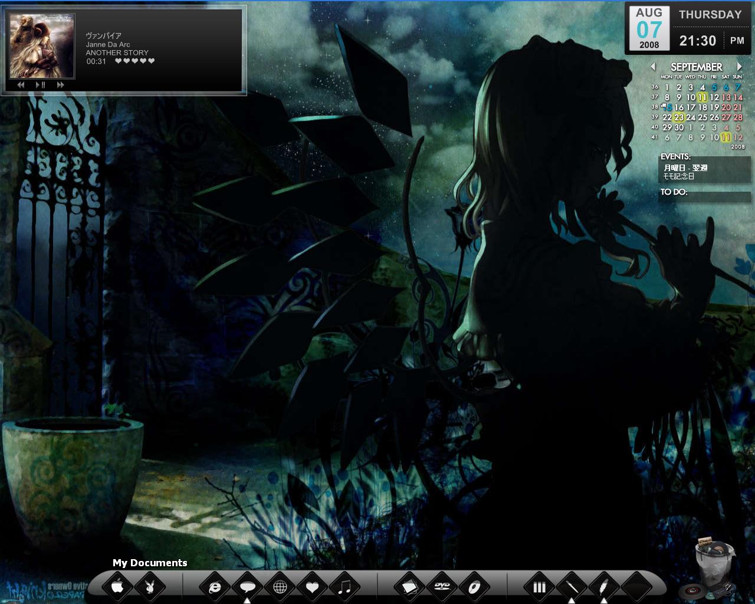Screen dimensions: 755x604
Task: Open the heart favorites dock icon
Action: pyautogui.click(x=313, y=587)
